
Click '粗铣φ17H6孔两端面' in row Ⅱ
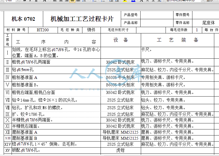(x=31, y=62)
